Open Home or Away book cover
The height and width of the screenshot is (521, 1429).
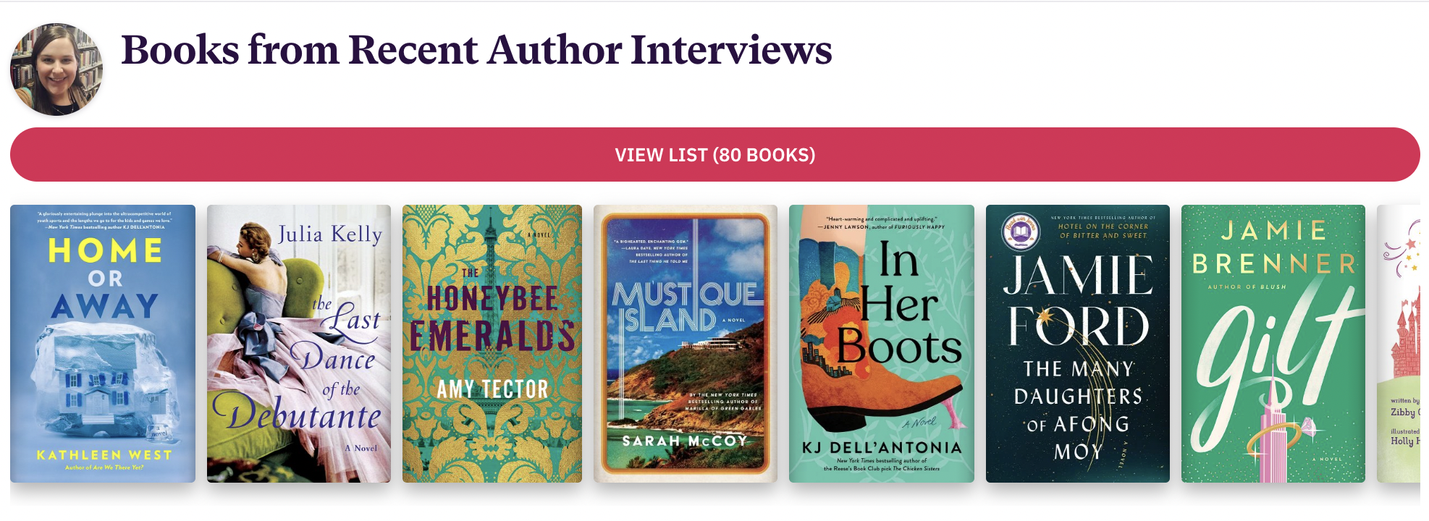coord(103,344)
